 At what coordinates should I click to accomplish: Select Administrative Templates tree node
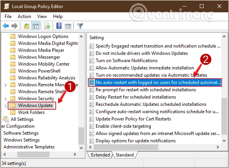[29, 147]
